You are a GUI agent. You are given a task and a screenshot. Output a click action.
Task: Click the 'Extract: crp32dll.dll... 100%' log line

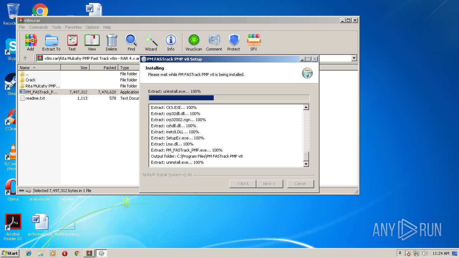(176, 114)
